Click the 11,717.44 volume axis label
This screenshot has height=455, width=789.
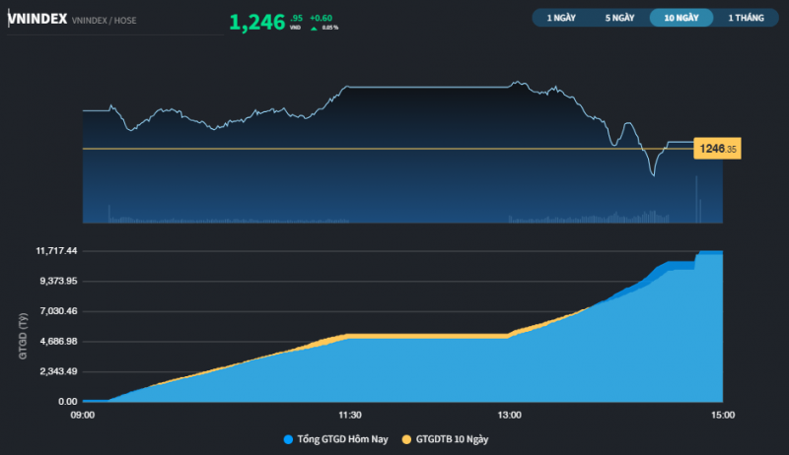pos(56,251)
